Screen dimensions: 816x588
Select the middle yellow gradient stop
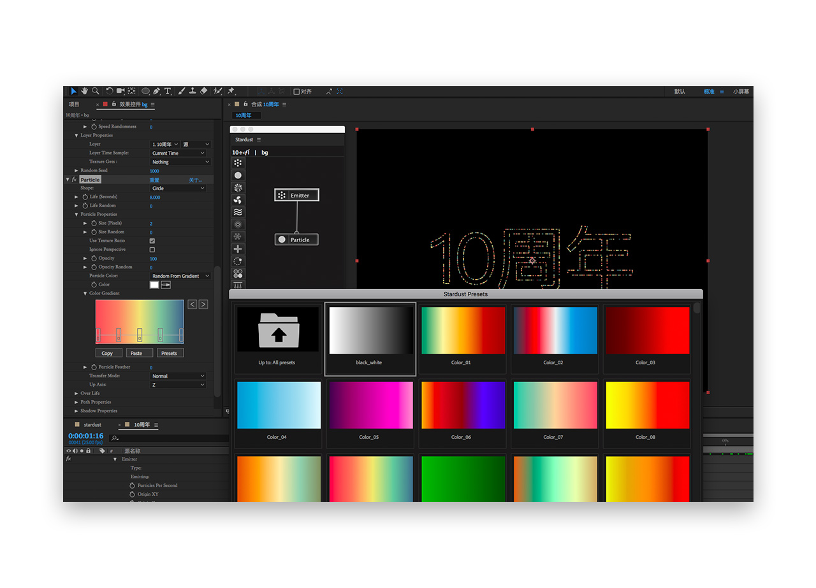140,334
